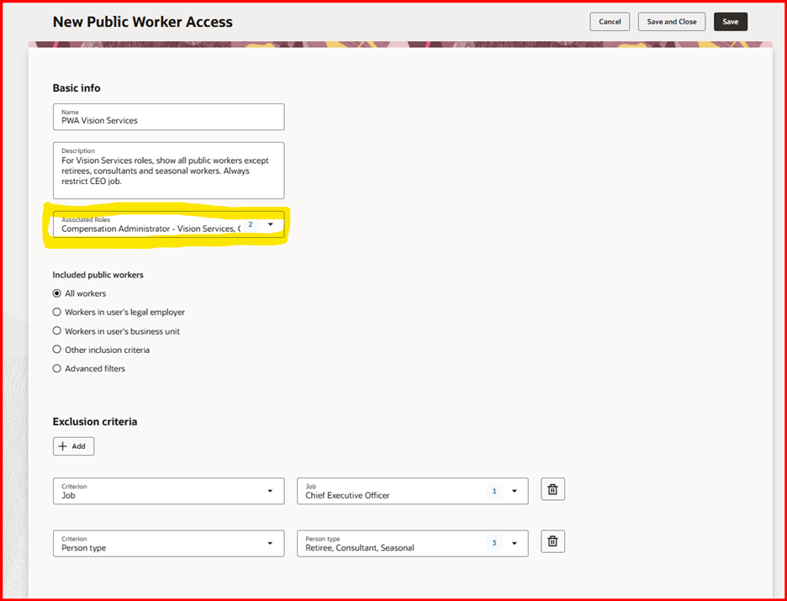The width and height of the screenshot is (787, 601).
Task: Enable the "Advanced filters" option
Action: pyautogui.click(x=56, y=368)
